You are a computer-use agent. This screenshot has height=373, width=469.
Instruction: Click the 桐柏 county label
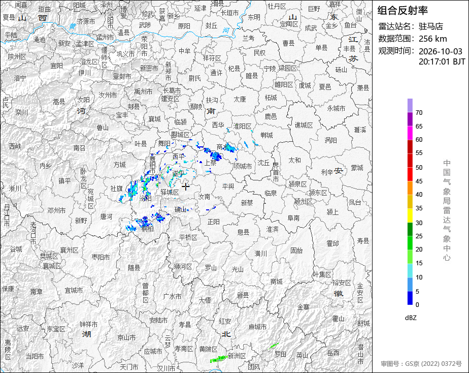pos(148,229)
